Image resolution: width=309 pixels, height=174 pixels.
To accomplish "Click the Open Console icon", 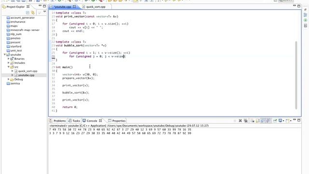I will coord(288,121).
